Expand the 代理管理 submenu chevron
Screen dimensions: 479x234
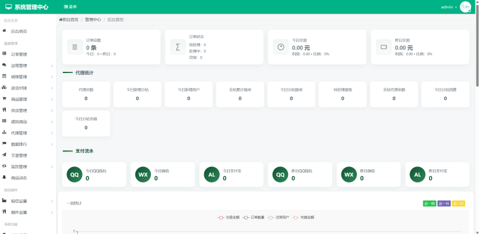pos(52,133)
